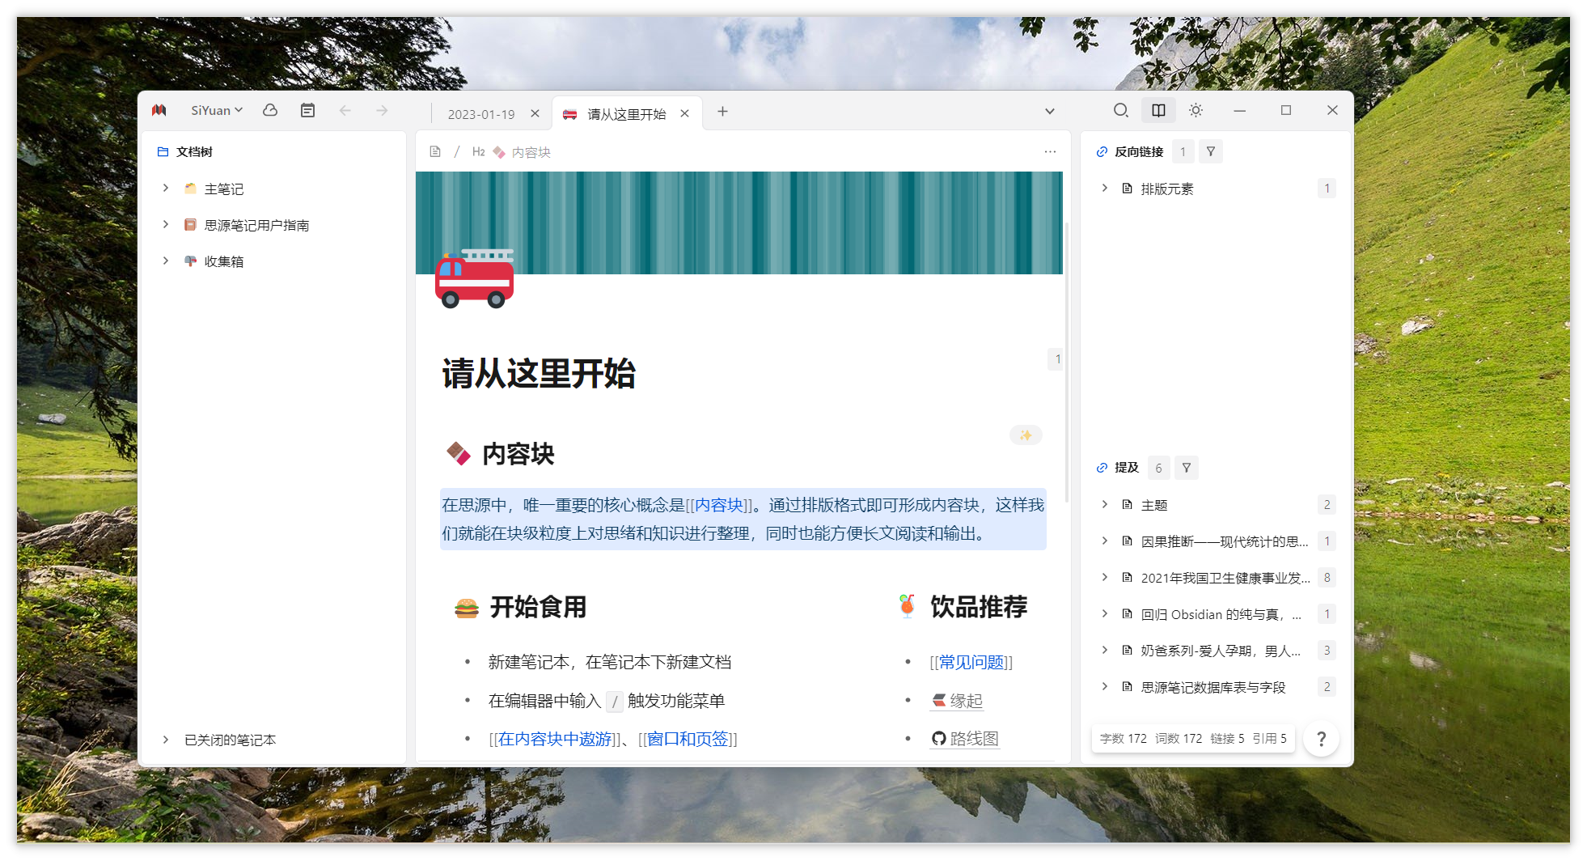Expand the 排版元素 backlink item
1587x861 pixels.
(1105, 189)
